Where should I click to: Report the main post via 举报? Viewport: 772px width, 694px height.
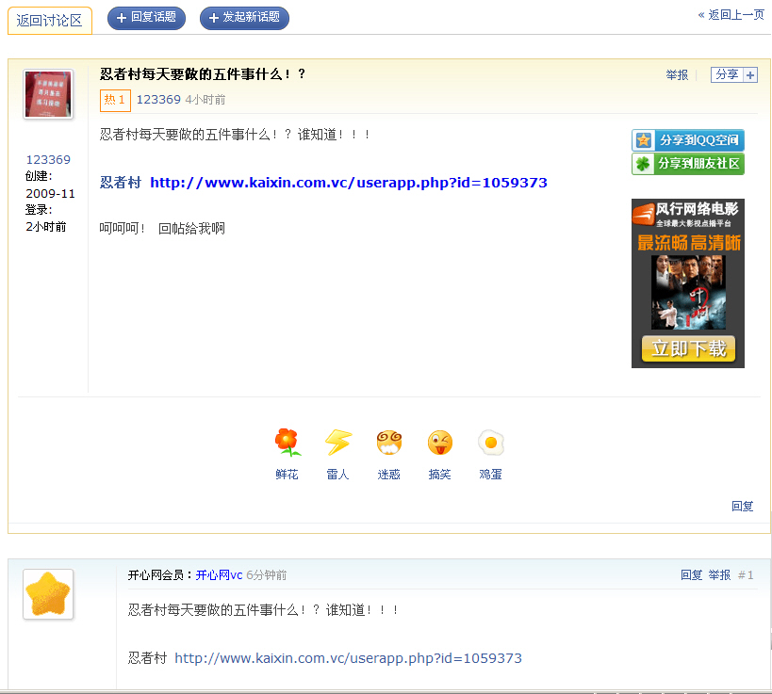[x=677, y=74]
